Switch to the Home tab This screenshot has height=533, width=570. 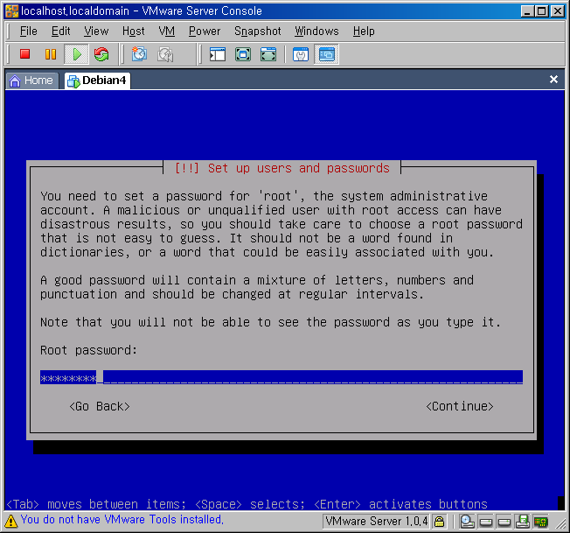[31, 80]
